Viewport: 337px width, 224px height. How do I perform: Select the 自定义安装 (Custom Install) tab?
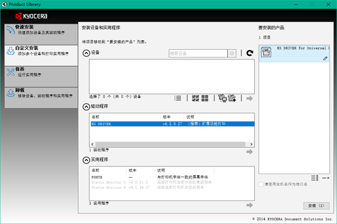41,55
